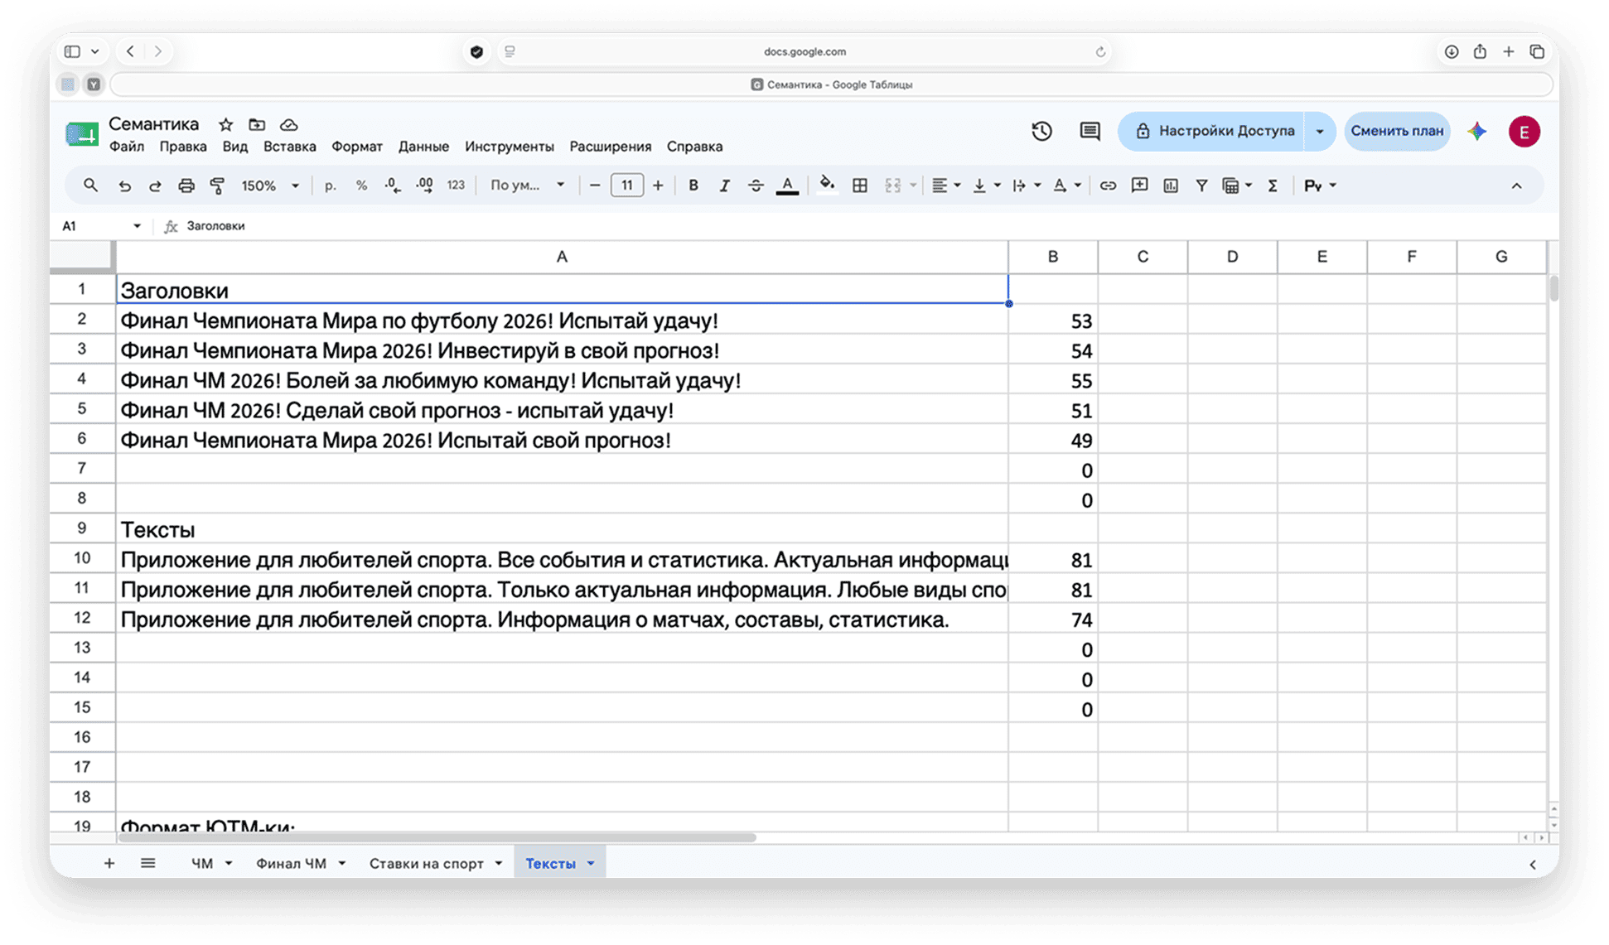
Task: Add a new sheet
Action: [x=109, y=863]
